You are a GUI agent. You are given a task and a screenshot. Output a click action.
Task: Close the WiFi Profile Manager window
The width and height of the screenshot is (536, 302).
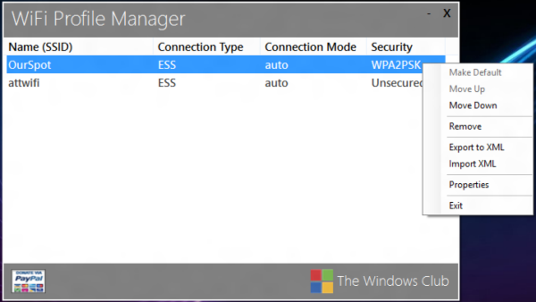tap(447, 14)
